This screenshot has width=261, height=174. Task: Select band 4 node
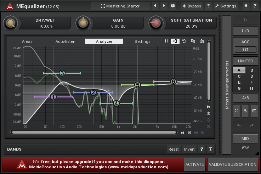116,103
